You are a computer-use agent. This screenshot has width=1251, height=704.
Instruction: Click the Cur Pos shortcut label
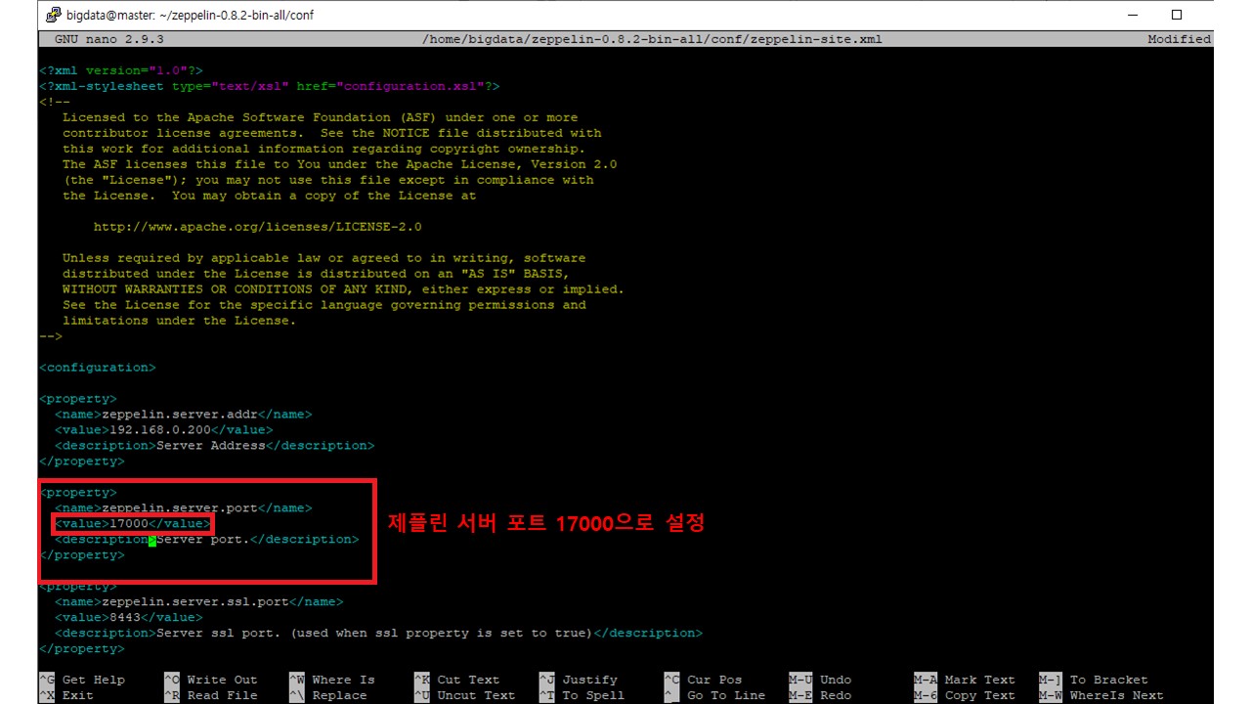(715, 681)
